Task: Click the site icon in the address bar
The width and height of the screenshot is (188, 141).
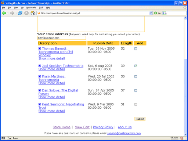Action: (39, 13)
